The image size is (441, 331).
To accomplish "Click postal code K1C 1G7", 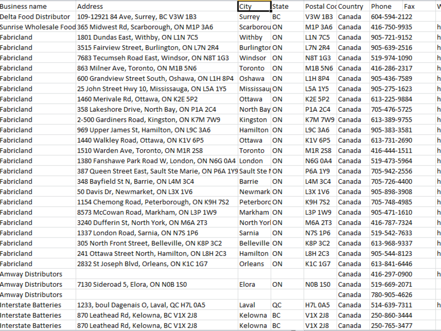I will [x=320, y=264].
